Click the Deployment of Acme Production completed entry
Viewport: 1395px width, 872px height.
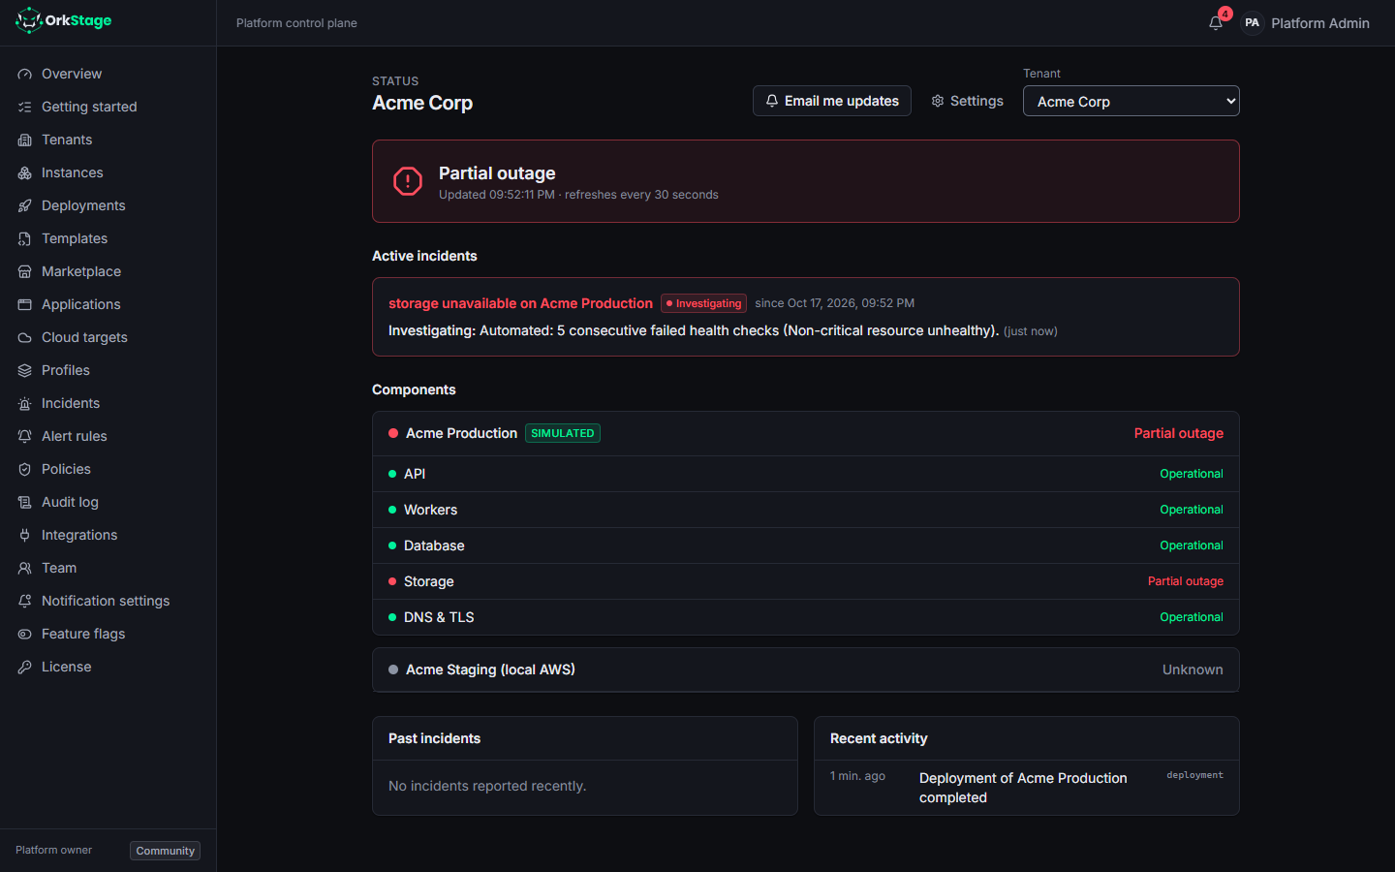[x=1023, y=788]
